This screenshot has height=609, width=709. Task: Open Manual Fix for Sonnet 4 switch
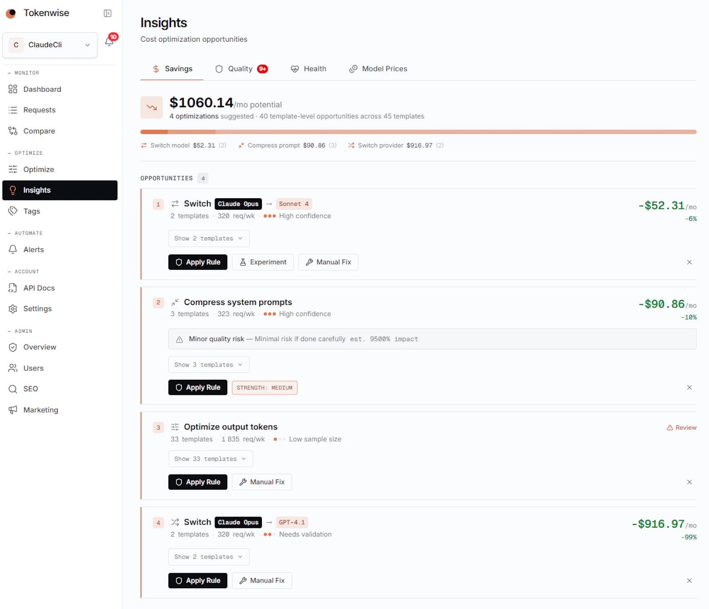pyautogui.click(x=328, y=262)
